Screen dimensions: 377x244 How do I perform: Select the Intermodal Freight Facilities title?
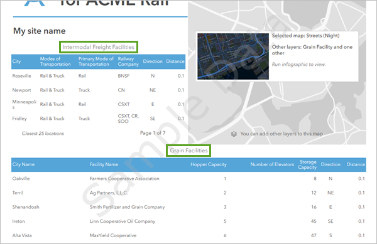99,47
